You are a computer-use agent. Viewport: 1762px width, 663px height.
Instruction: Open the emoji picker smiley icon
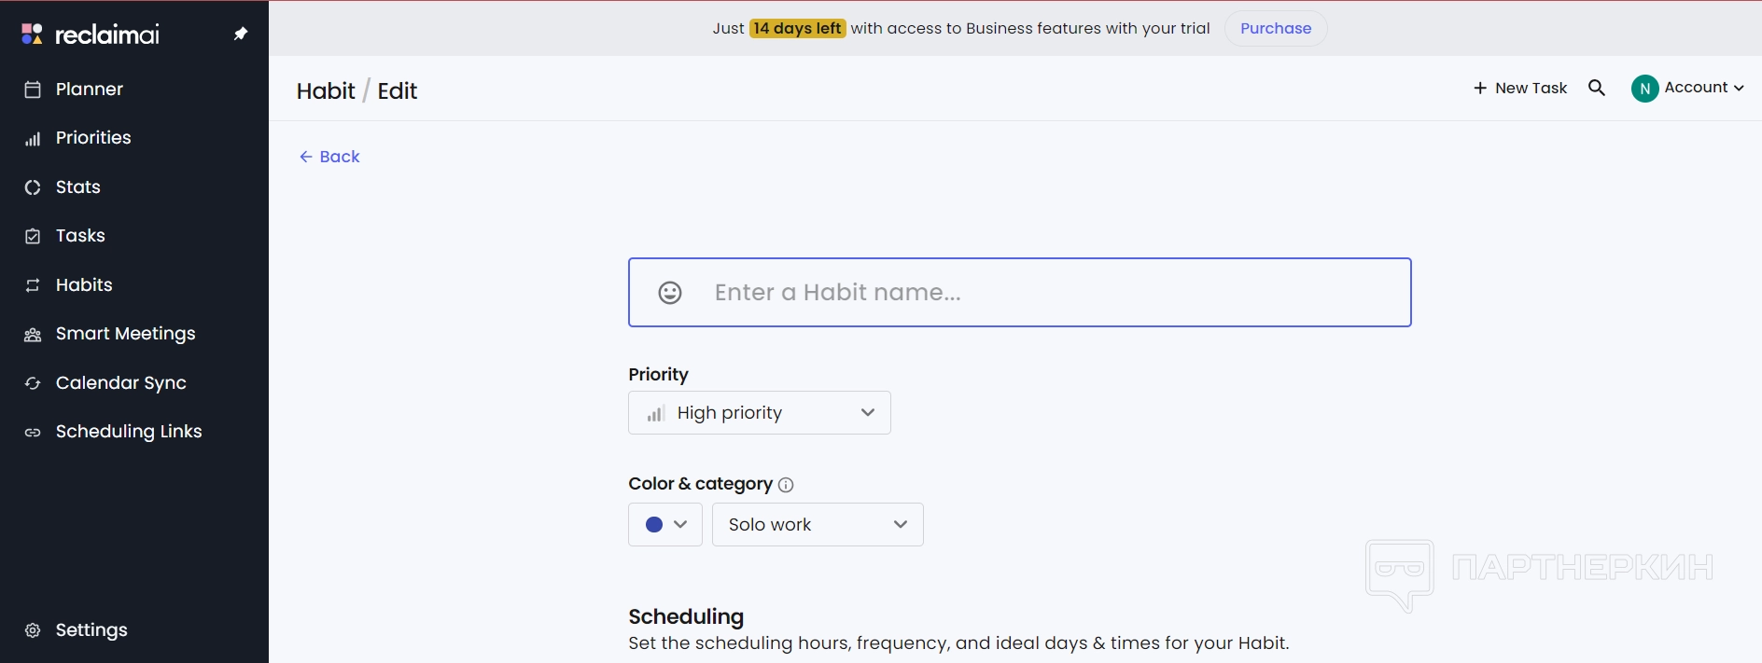(x=670, y=293)
